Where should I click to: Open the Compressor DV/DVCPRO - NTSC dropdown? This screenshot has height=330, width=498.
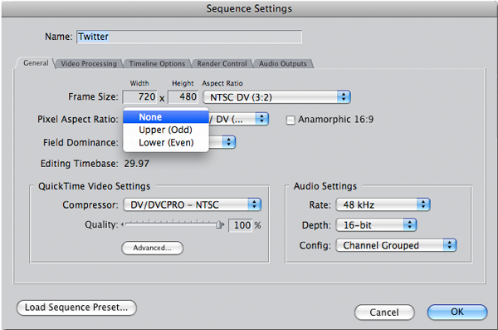coord(193,204)
